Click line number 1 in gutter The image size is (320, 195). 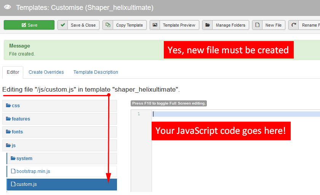(x=139, y=114)
